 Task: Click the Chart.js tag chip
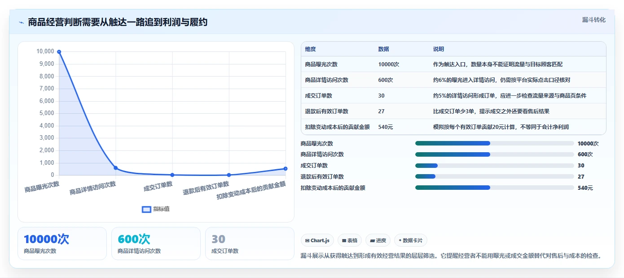coord(317,240)
